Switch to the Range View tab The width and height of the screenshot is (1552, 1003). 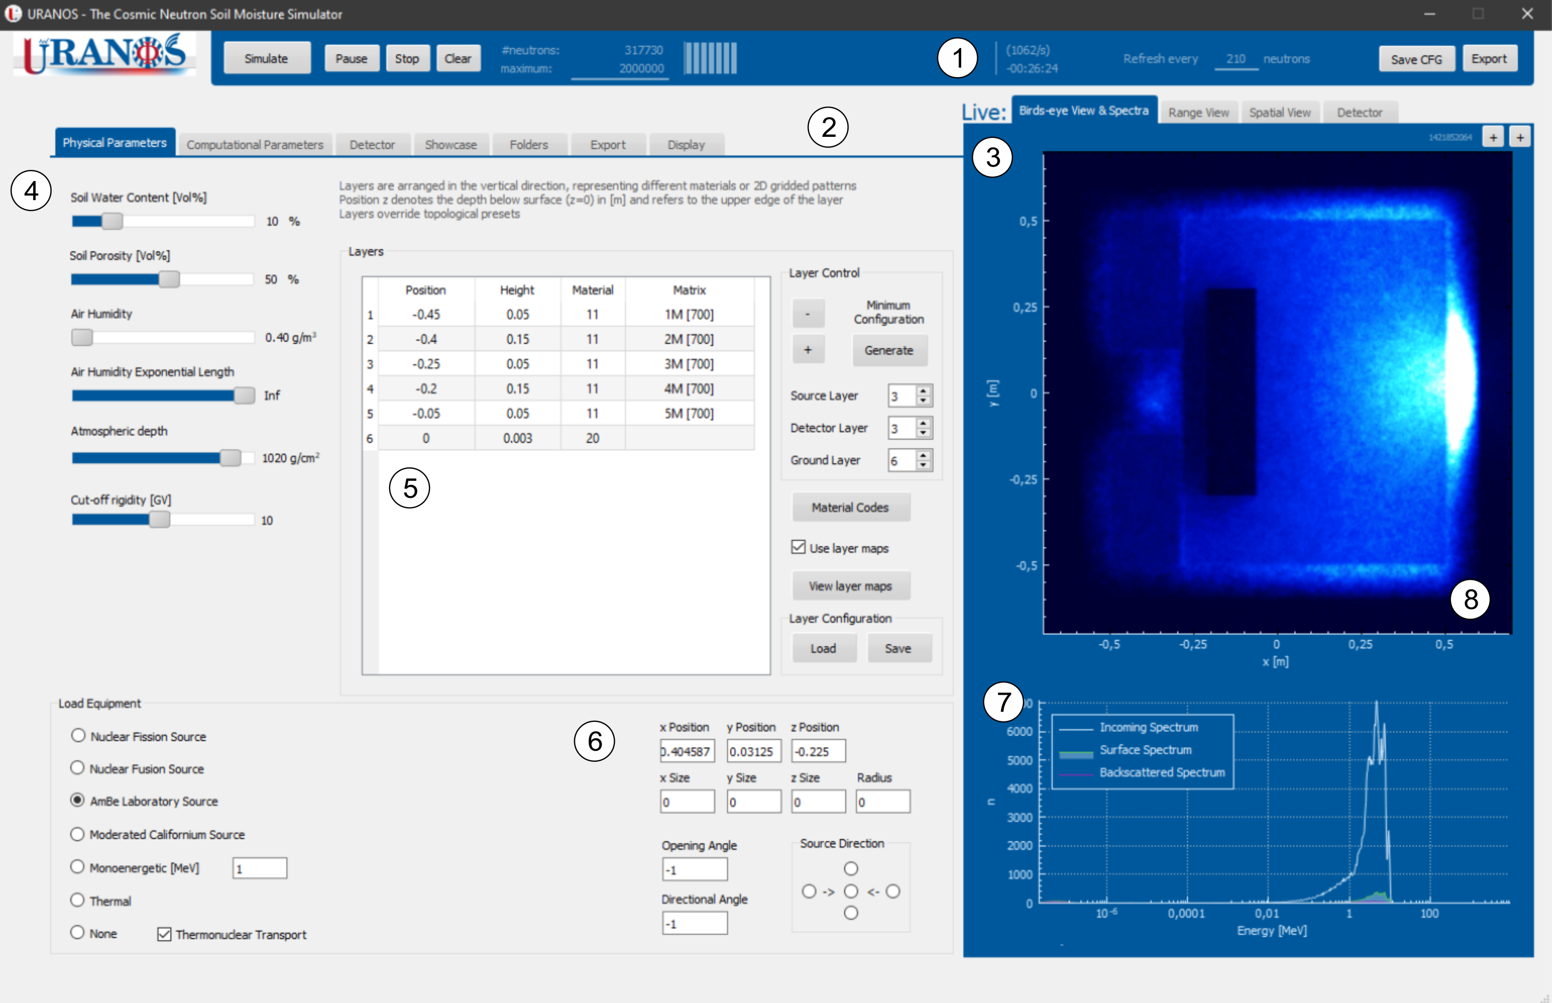tap(1198, 113)
